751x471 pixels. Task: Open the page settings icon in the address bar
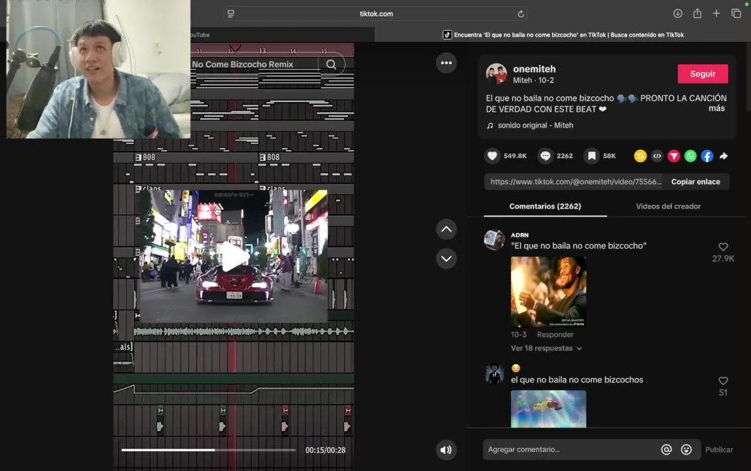[231, 14]
